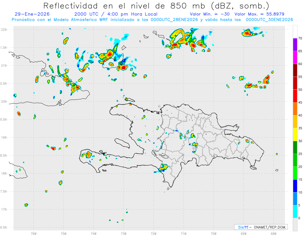Click the longitude label '76W'
The image size is (307, 237).
[x=34, y=233]
